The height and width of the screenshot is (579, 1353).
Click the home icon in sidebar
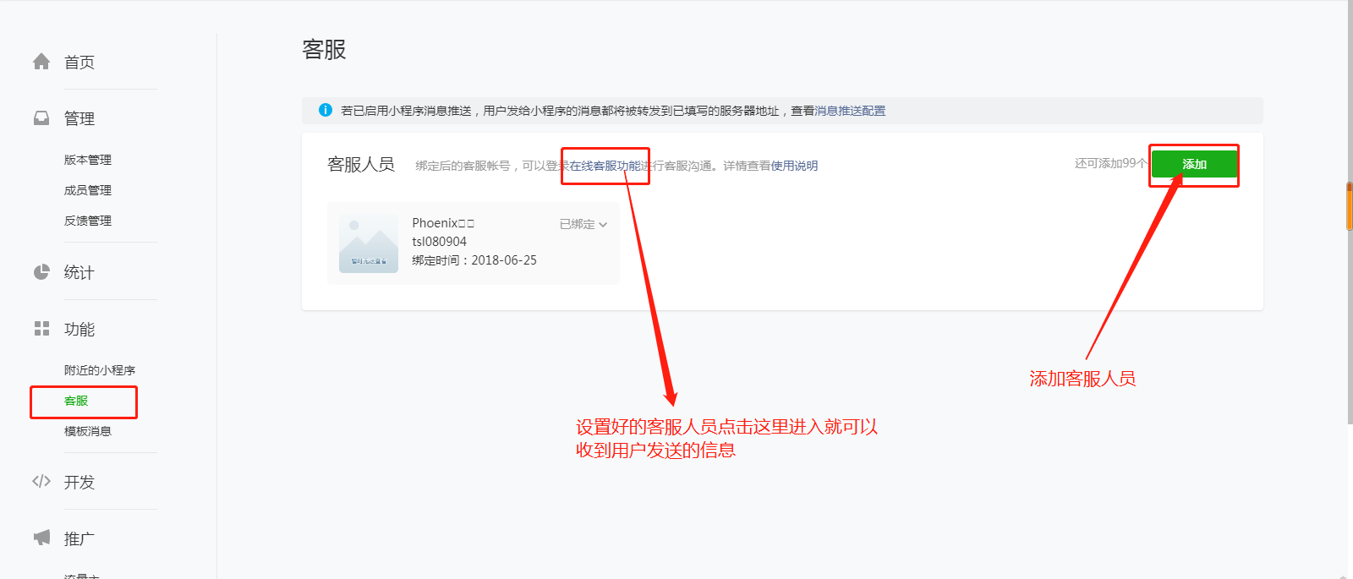(41, 62)
